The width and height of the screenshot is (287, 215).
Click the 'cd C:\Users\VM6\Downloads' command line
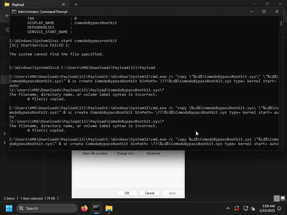(82, 68)
